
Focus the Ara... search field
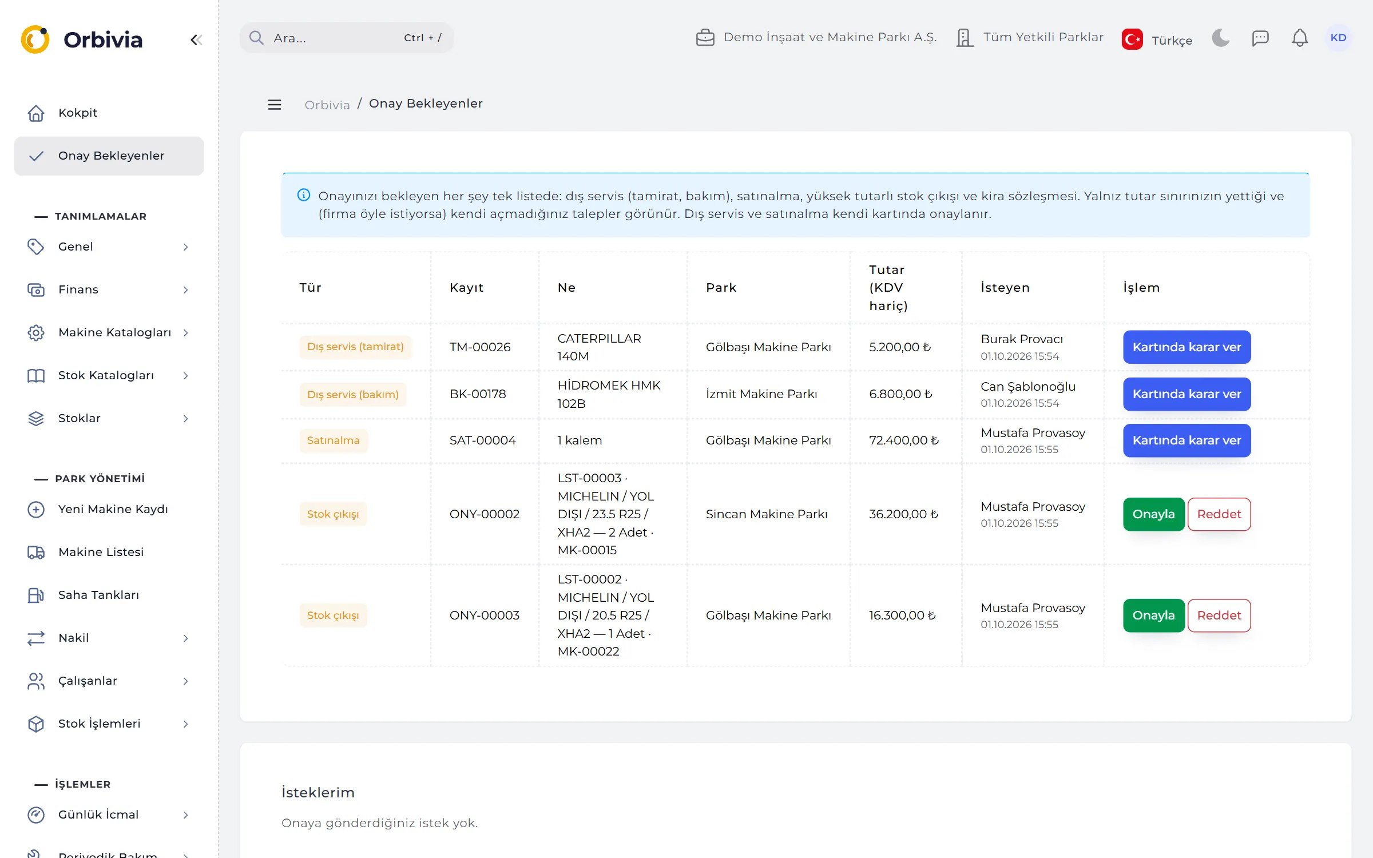coord(347,38)
